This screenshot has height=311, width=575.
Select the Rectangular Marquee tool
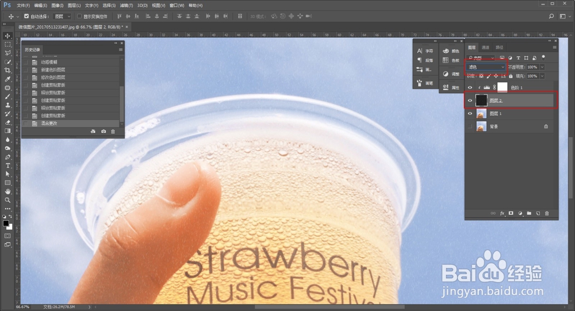click(7, 44)
